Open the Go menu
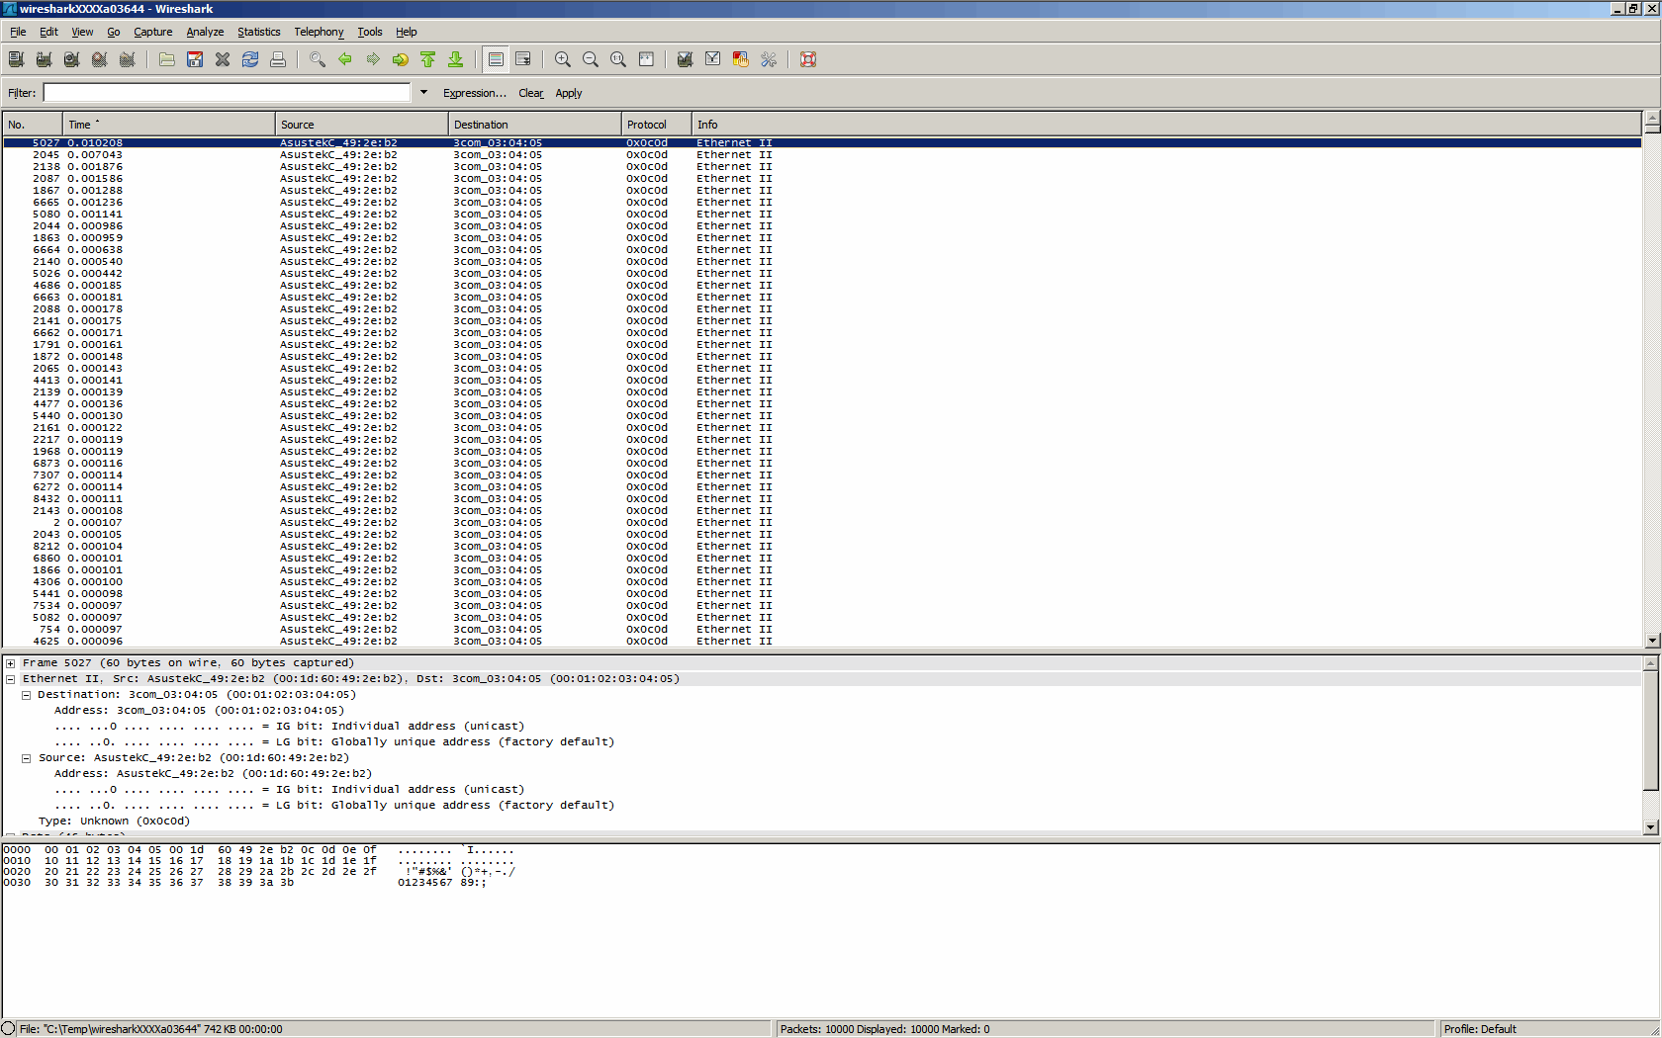1662x1038 pixels. pos(114,32)
